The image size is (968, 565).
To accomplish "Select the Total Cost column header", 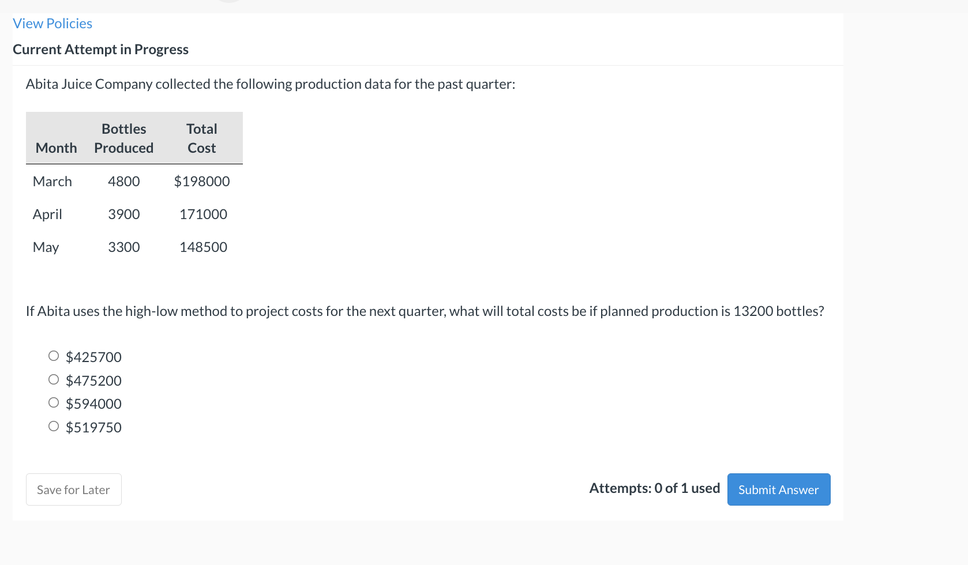I will click(x=201, y=138).
